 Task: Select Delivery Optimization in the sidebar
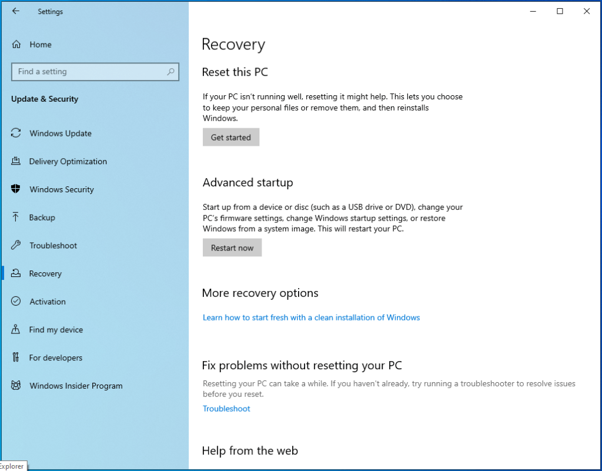click(x=68, y=161)
